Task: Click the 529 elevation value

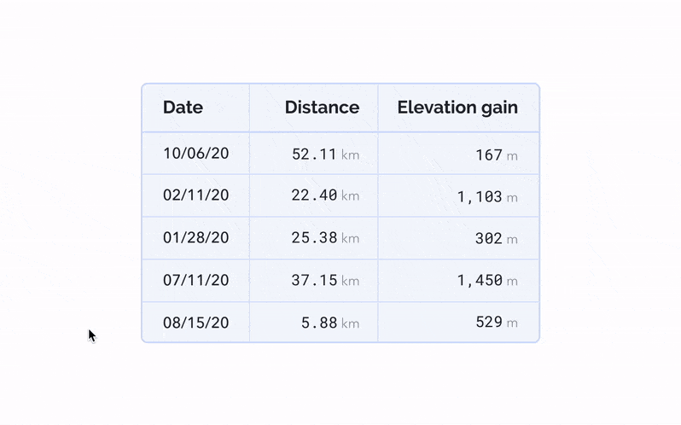Action: [x=489, y=323]
